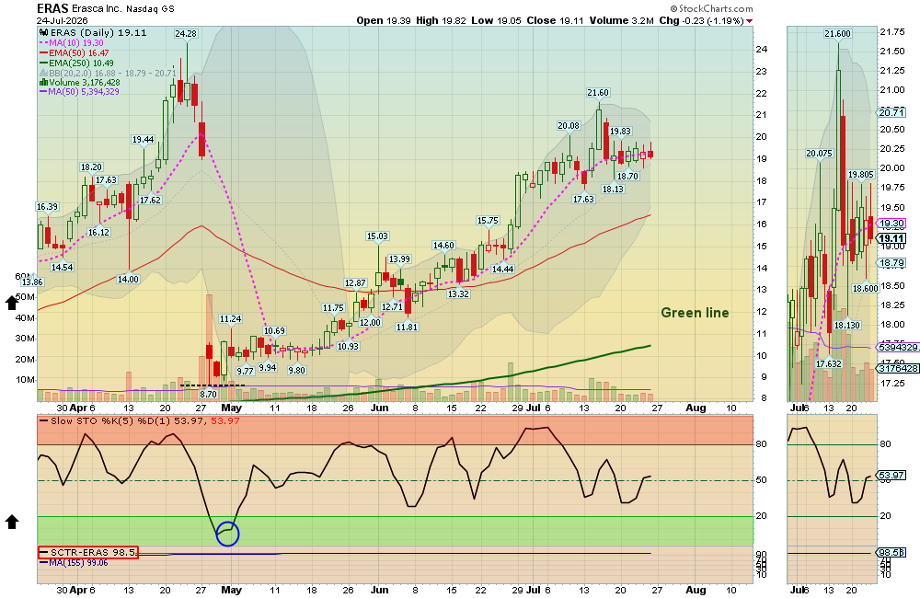Click the candlestick icon before ERAS (Daily)
Image resolution: width=920 pixels, height=598 pixels.
click(x=43, y=33)
